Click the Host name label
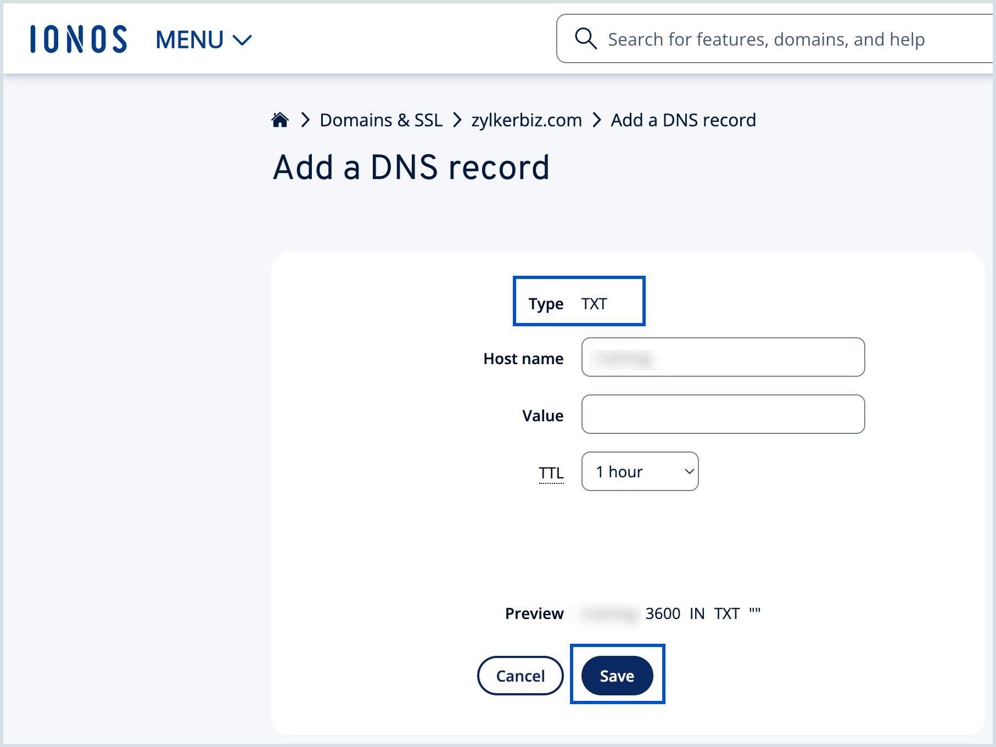 tap(523, 359)
